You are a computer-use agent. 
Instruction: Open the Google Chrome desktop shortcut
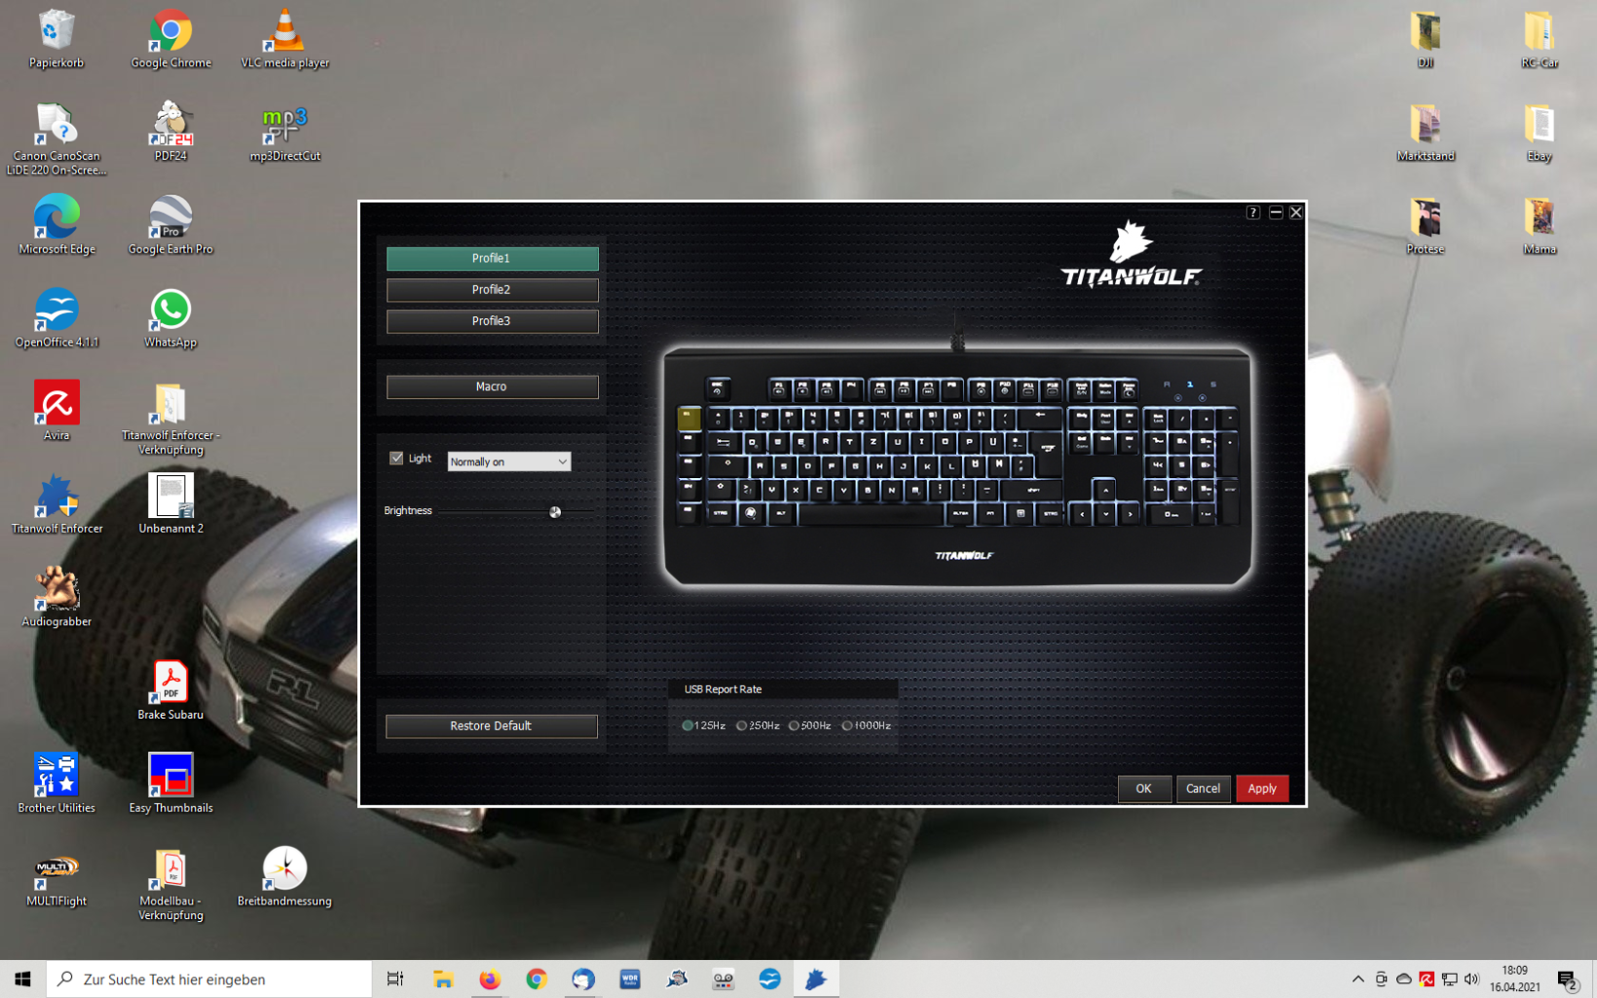click(x=170, y=39)
